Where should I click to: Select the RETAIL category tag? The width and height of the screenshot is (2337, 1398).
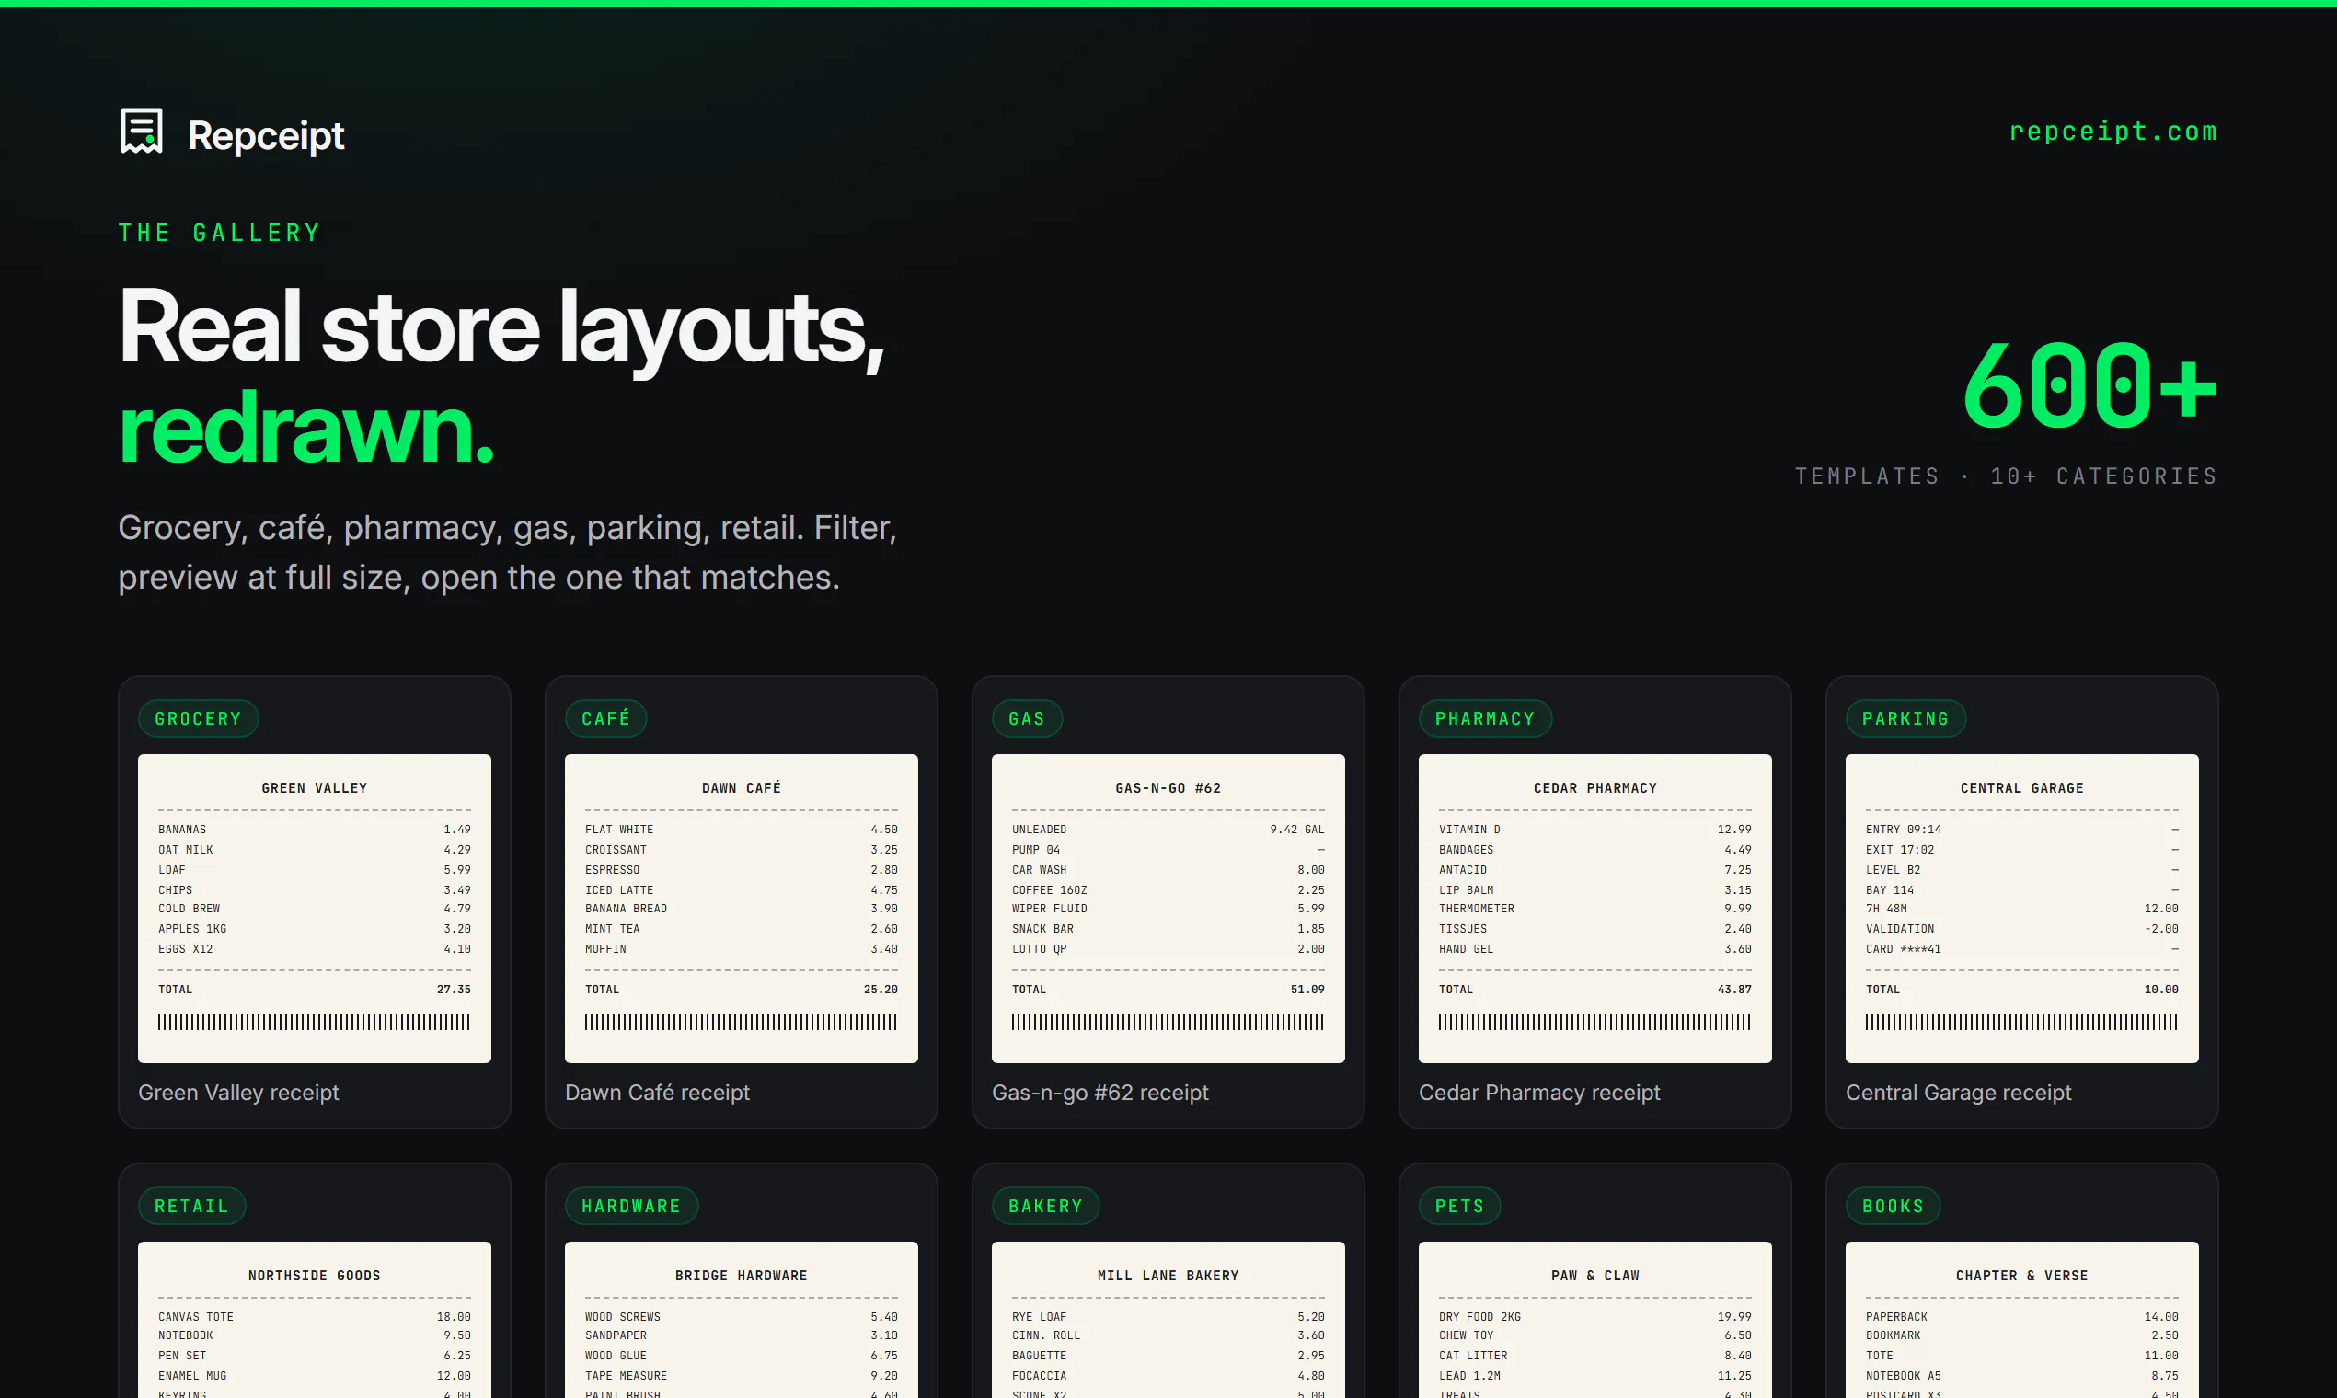click(191, 1206)
